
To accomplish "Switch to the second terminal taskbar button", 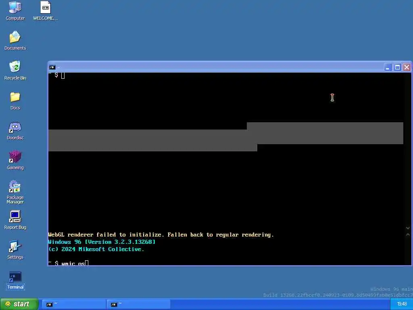I will (139, 304).
